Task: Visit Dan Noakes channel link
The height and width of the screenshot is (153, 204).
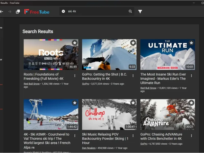Action: tap(89, 148)
